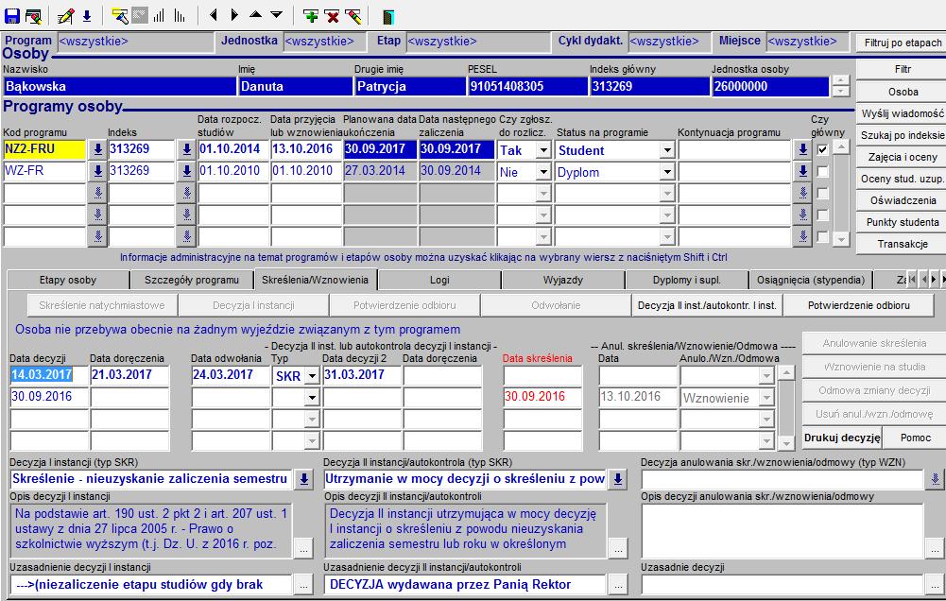Screen dimensions: 946x601
Task: Click the descending sort bars icon
Action: tap(180, 16)
